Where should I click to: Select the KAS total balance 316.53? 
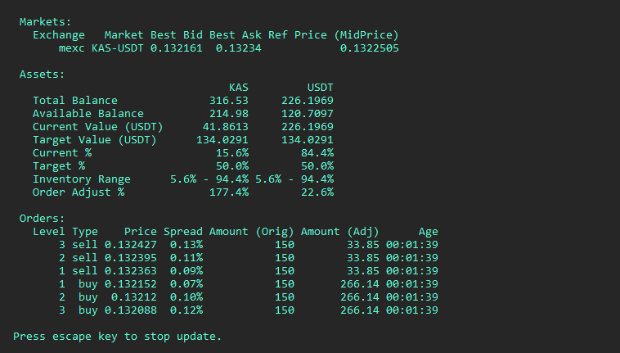229,101
